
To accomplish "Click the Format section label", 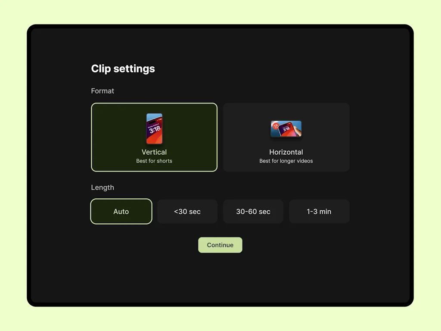I will click(102, 91).
